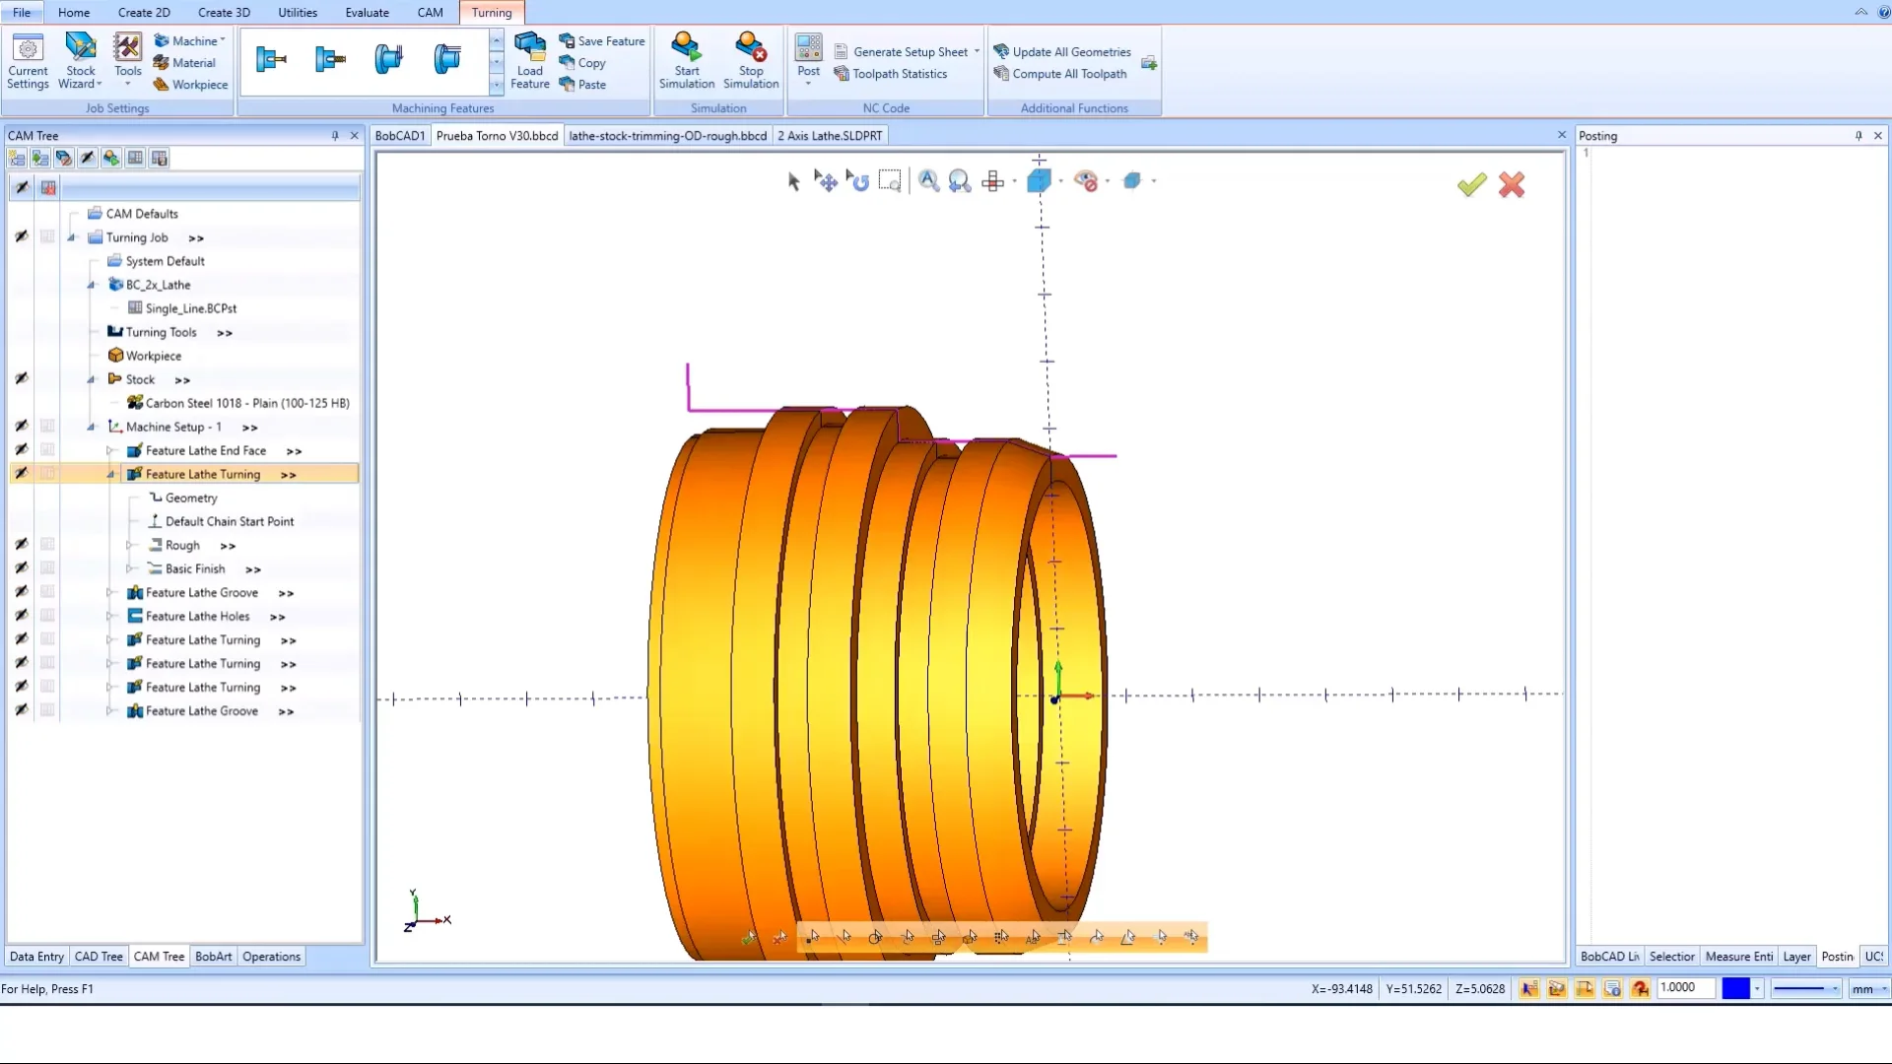
Task: Toggle blank state of Basic Finish operation
Action: 21,568
